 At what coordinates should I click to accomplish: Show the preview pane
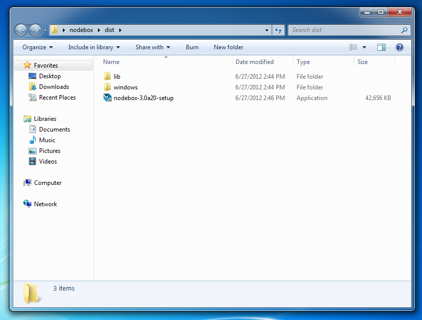coord(381,47)
